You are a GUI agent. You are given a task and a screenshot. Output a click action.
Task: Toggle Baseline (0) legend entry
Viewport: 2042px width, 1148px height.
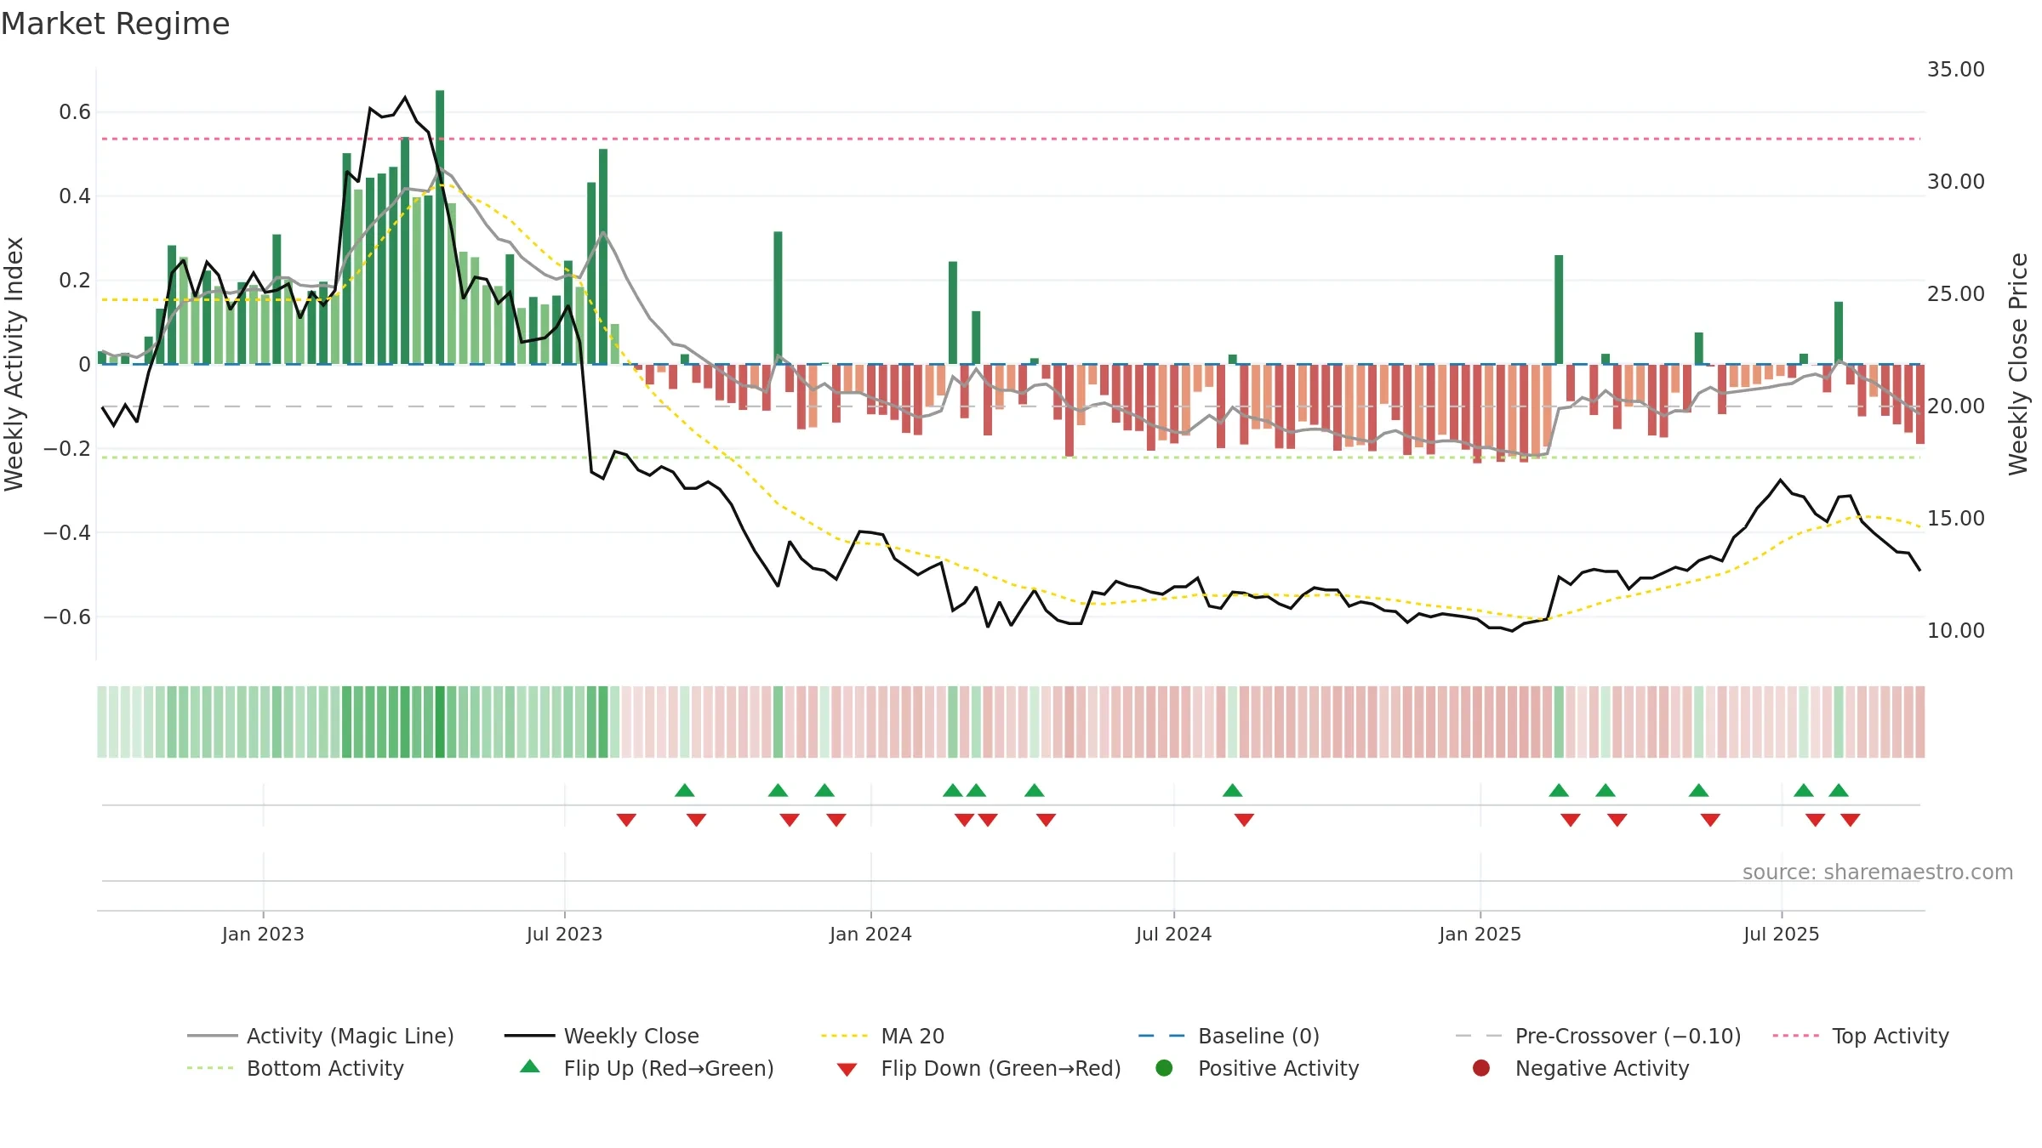pyautogui.click(x=1229, y=1036)
